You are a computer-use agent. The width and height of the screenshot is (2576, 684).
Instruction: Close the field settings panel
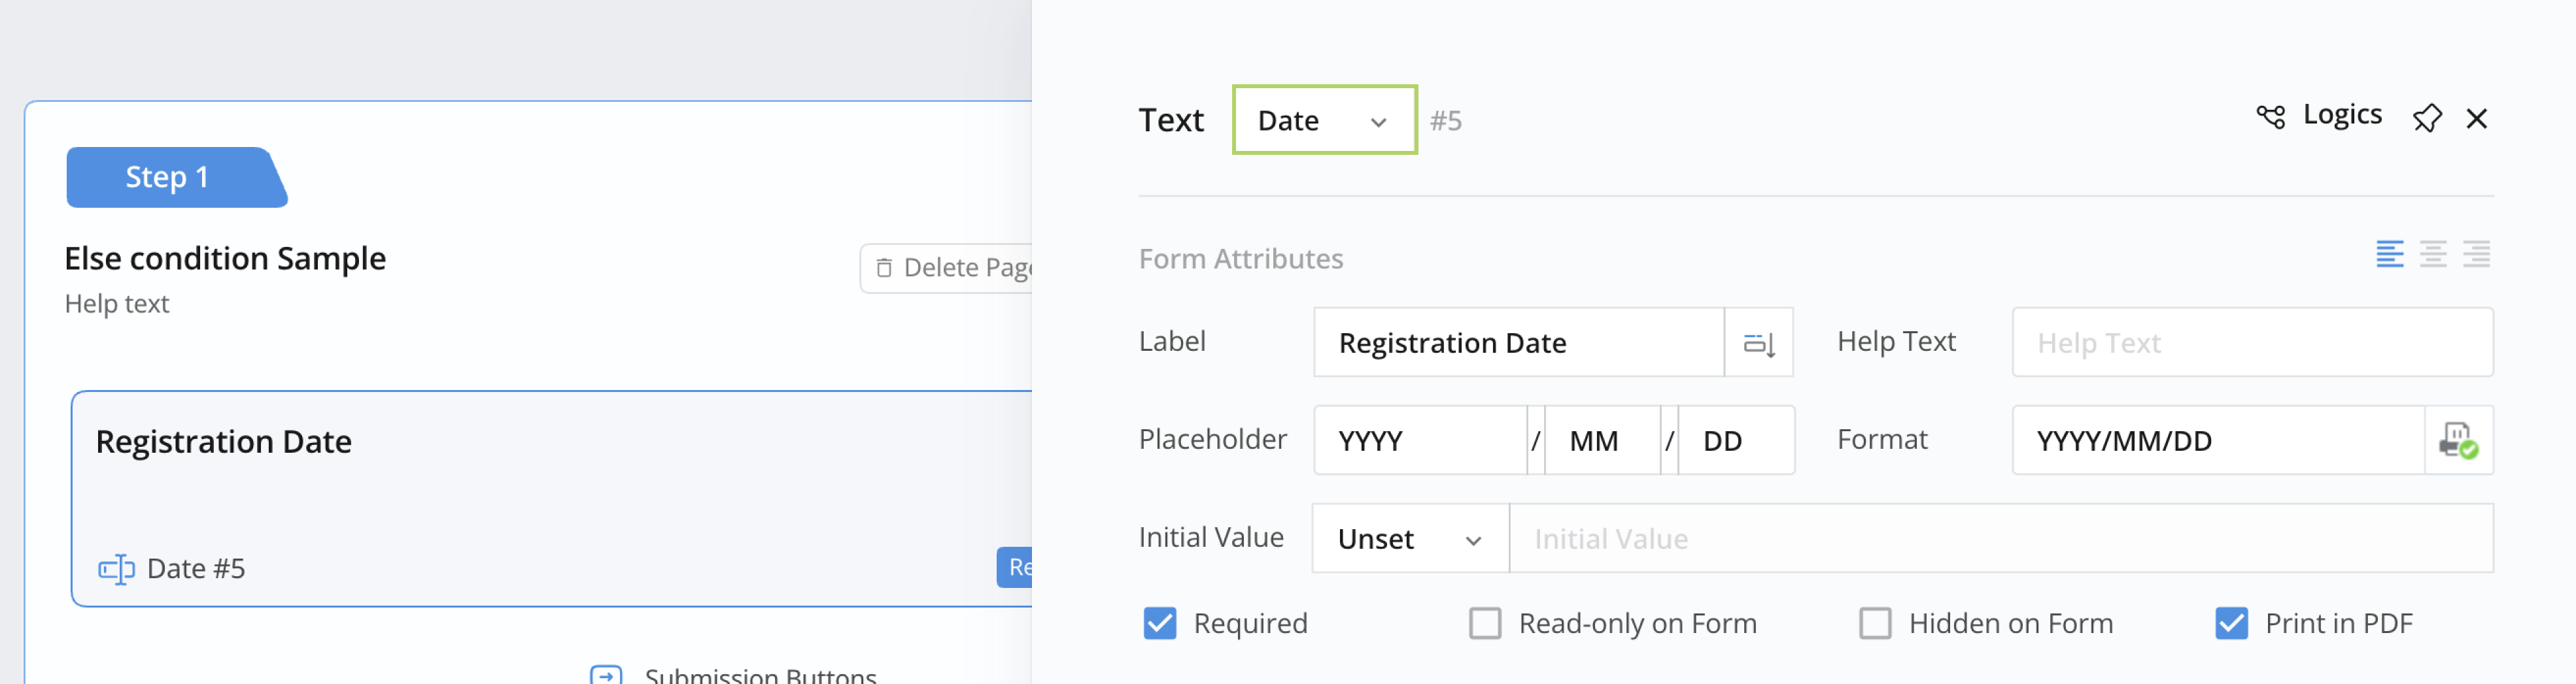click(2477, 119)
